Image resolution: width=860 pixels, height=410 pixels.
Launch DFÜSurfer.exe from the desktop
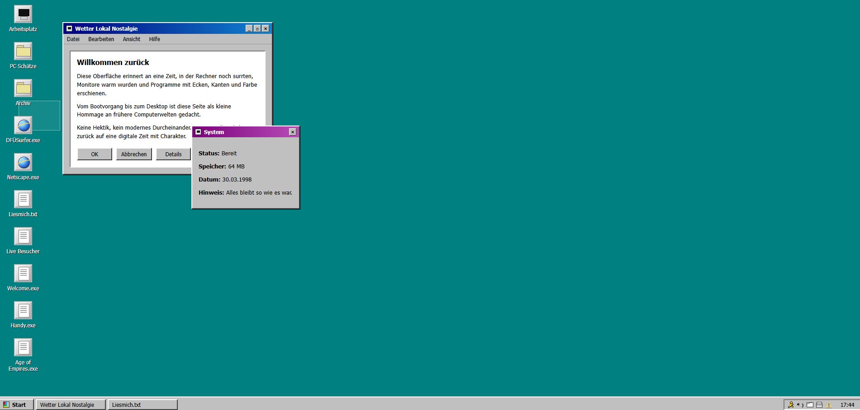click(23, 126)
